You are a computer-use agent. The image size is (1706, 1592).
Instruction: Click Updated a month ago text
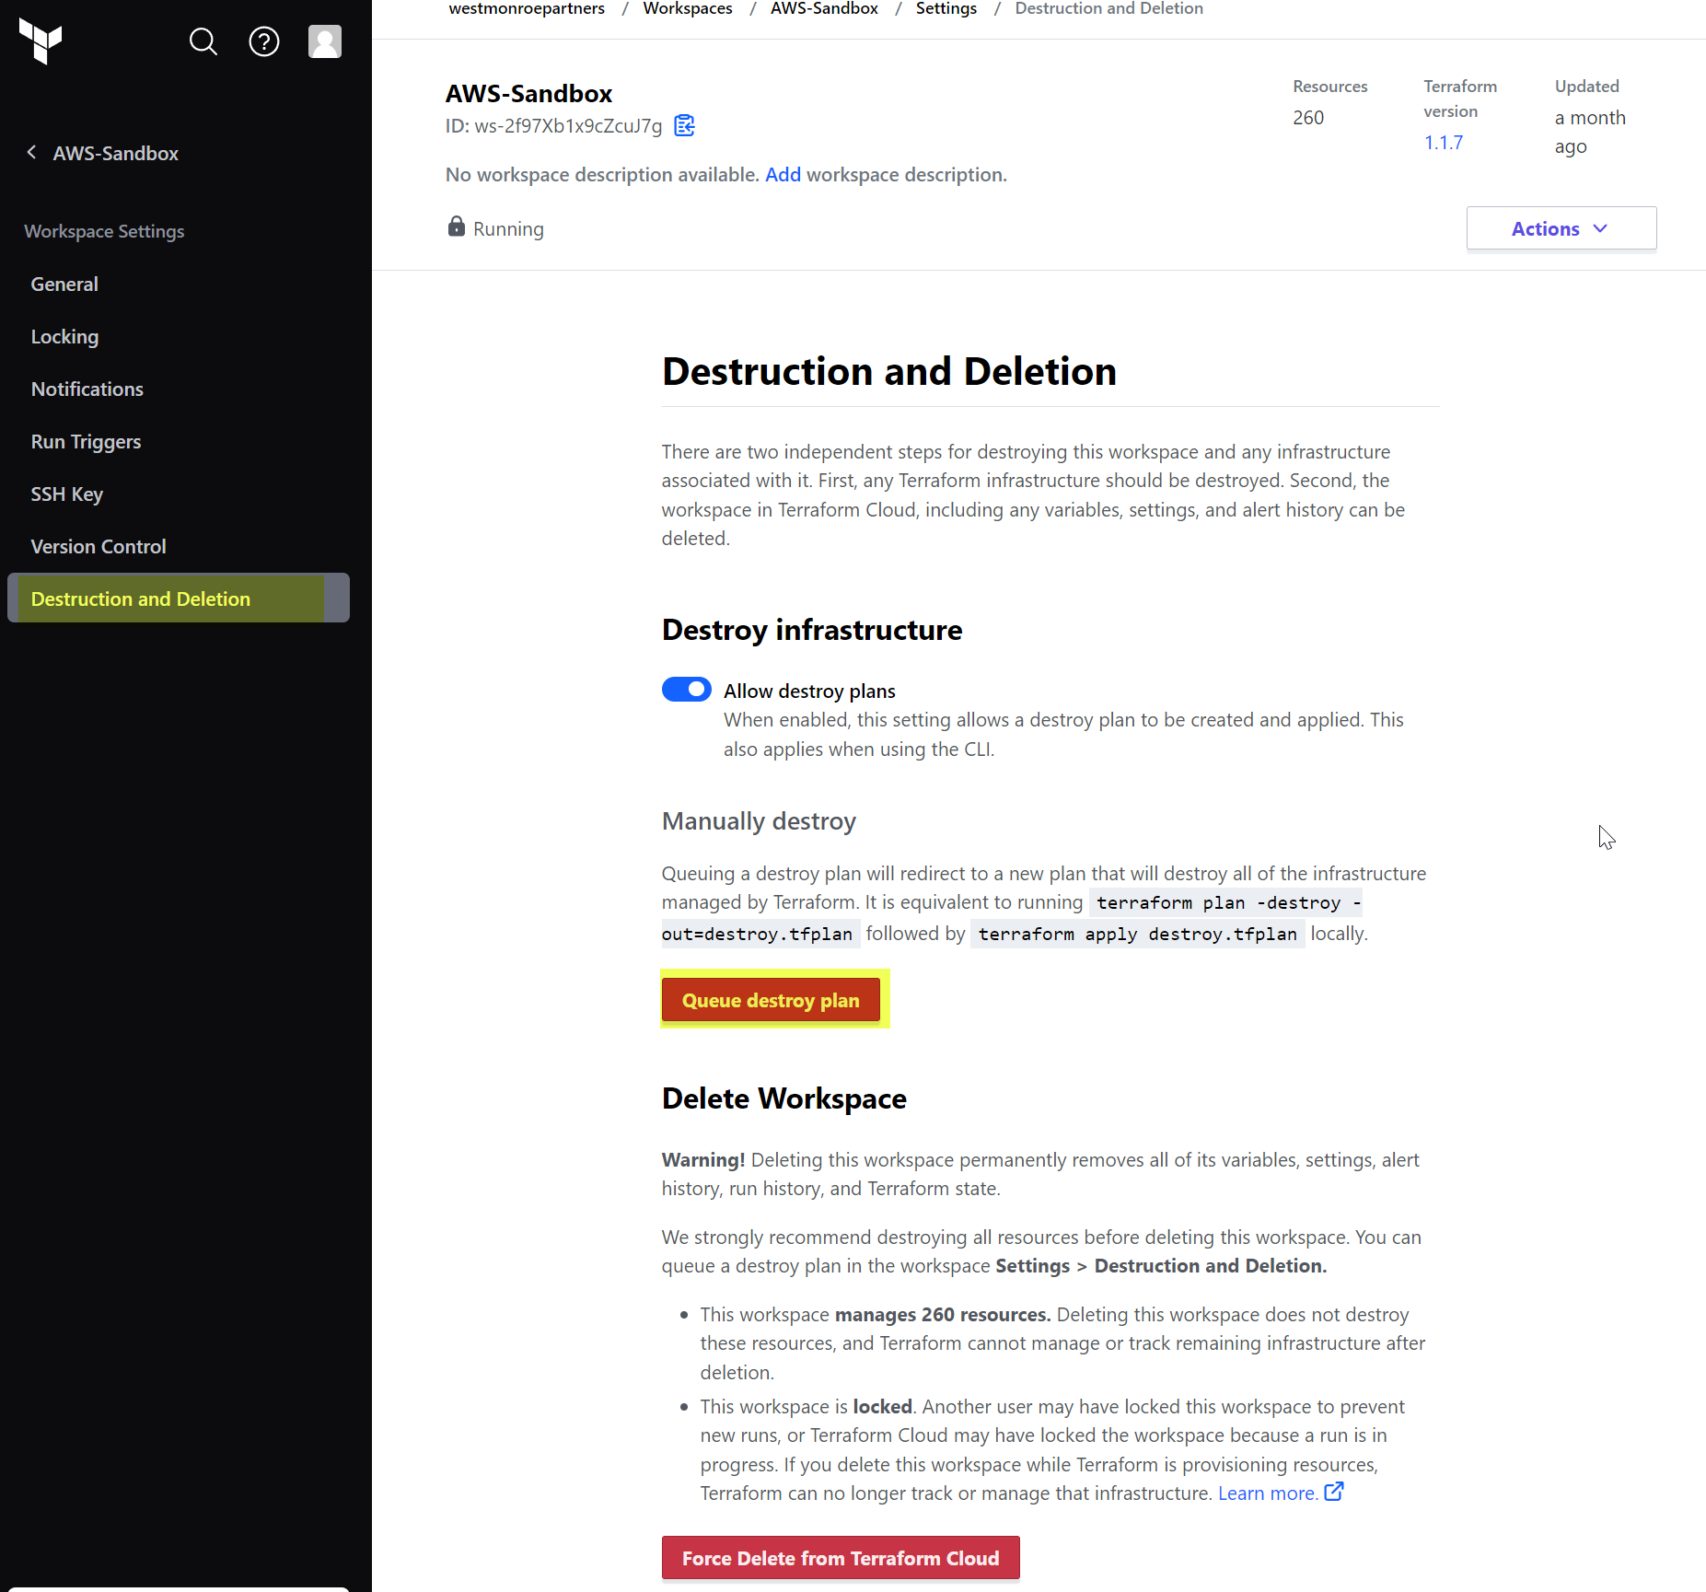(x=1590, y=132)
